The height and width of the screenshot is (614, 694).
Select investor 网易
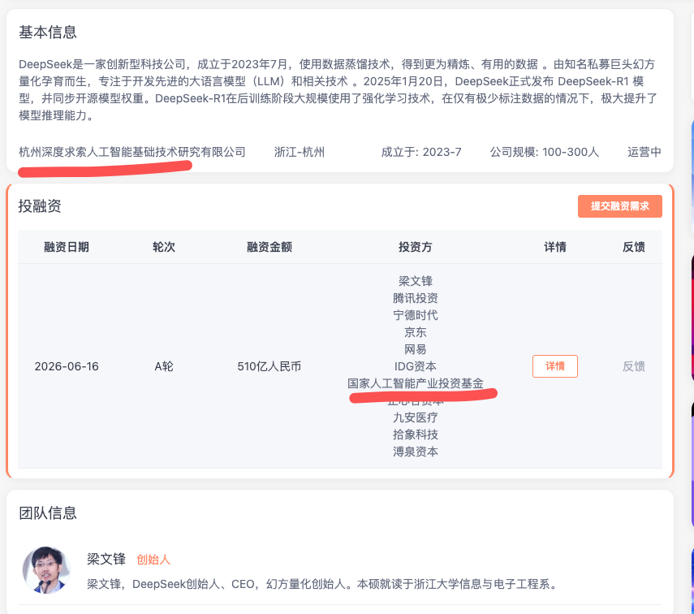click(x=415, y=349)
